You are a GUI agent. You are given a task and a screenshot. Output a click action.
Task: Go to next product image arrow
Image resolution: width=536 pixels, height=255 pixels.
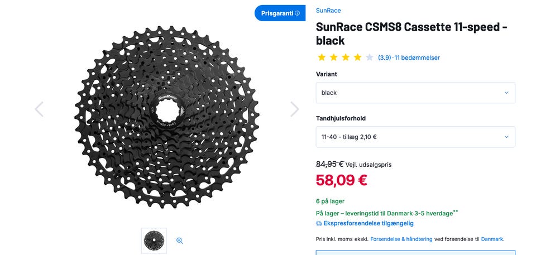point(295,109)
